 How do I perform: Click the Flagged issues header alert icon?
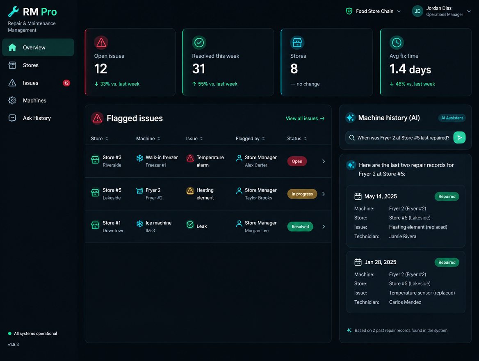pos(97,118)
